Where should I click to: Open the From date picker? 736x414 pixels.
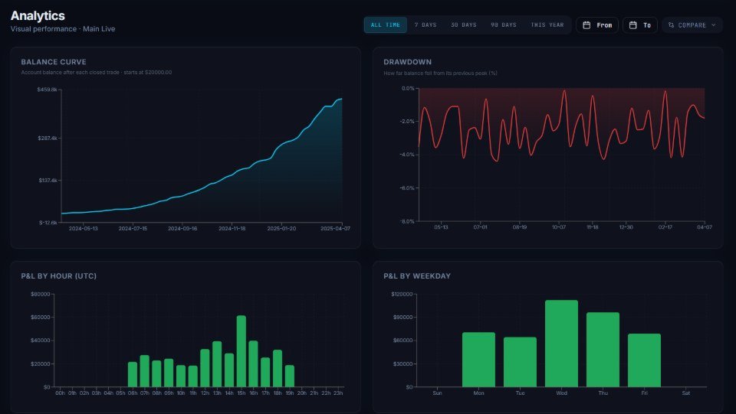597,25
